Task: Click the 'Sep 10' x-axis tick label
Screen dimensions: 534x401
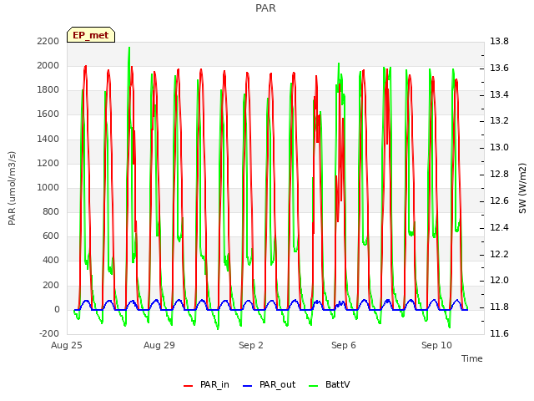Action: point(436,345)
